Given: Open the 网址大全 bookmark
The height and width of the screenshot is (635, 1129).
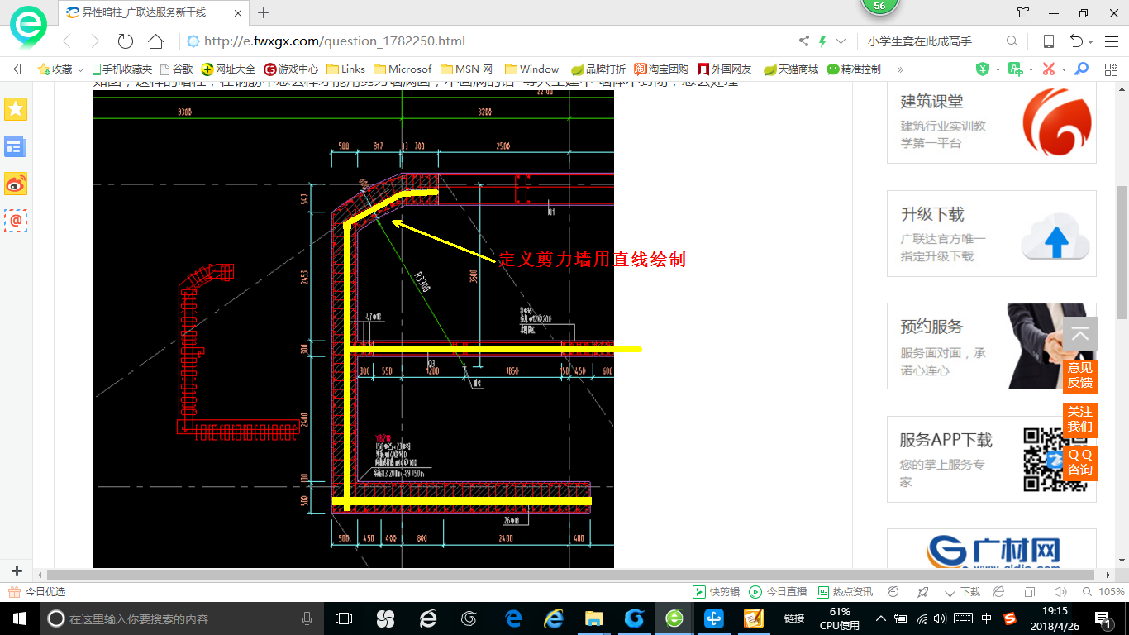Looking at the screenshot, I should point(229,69).
